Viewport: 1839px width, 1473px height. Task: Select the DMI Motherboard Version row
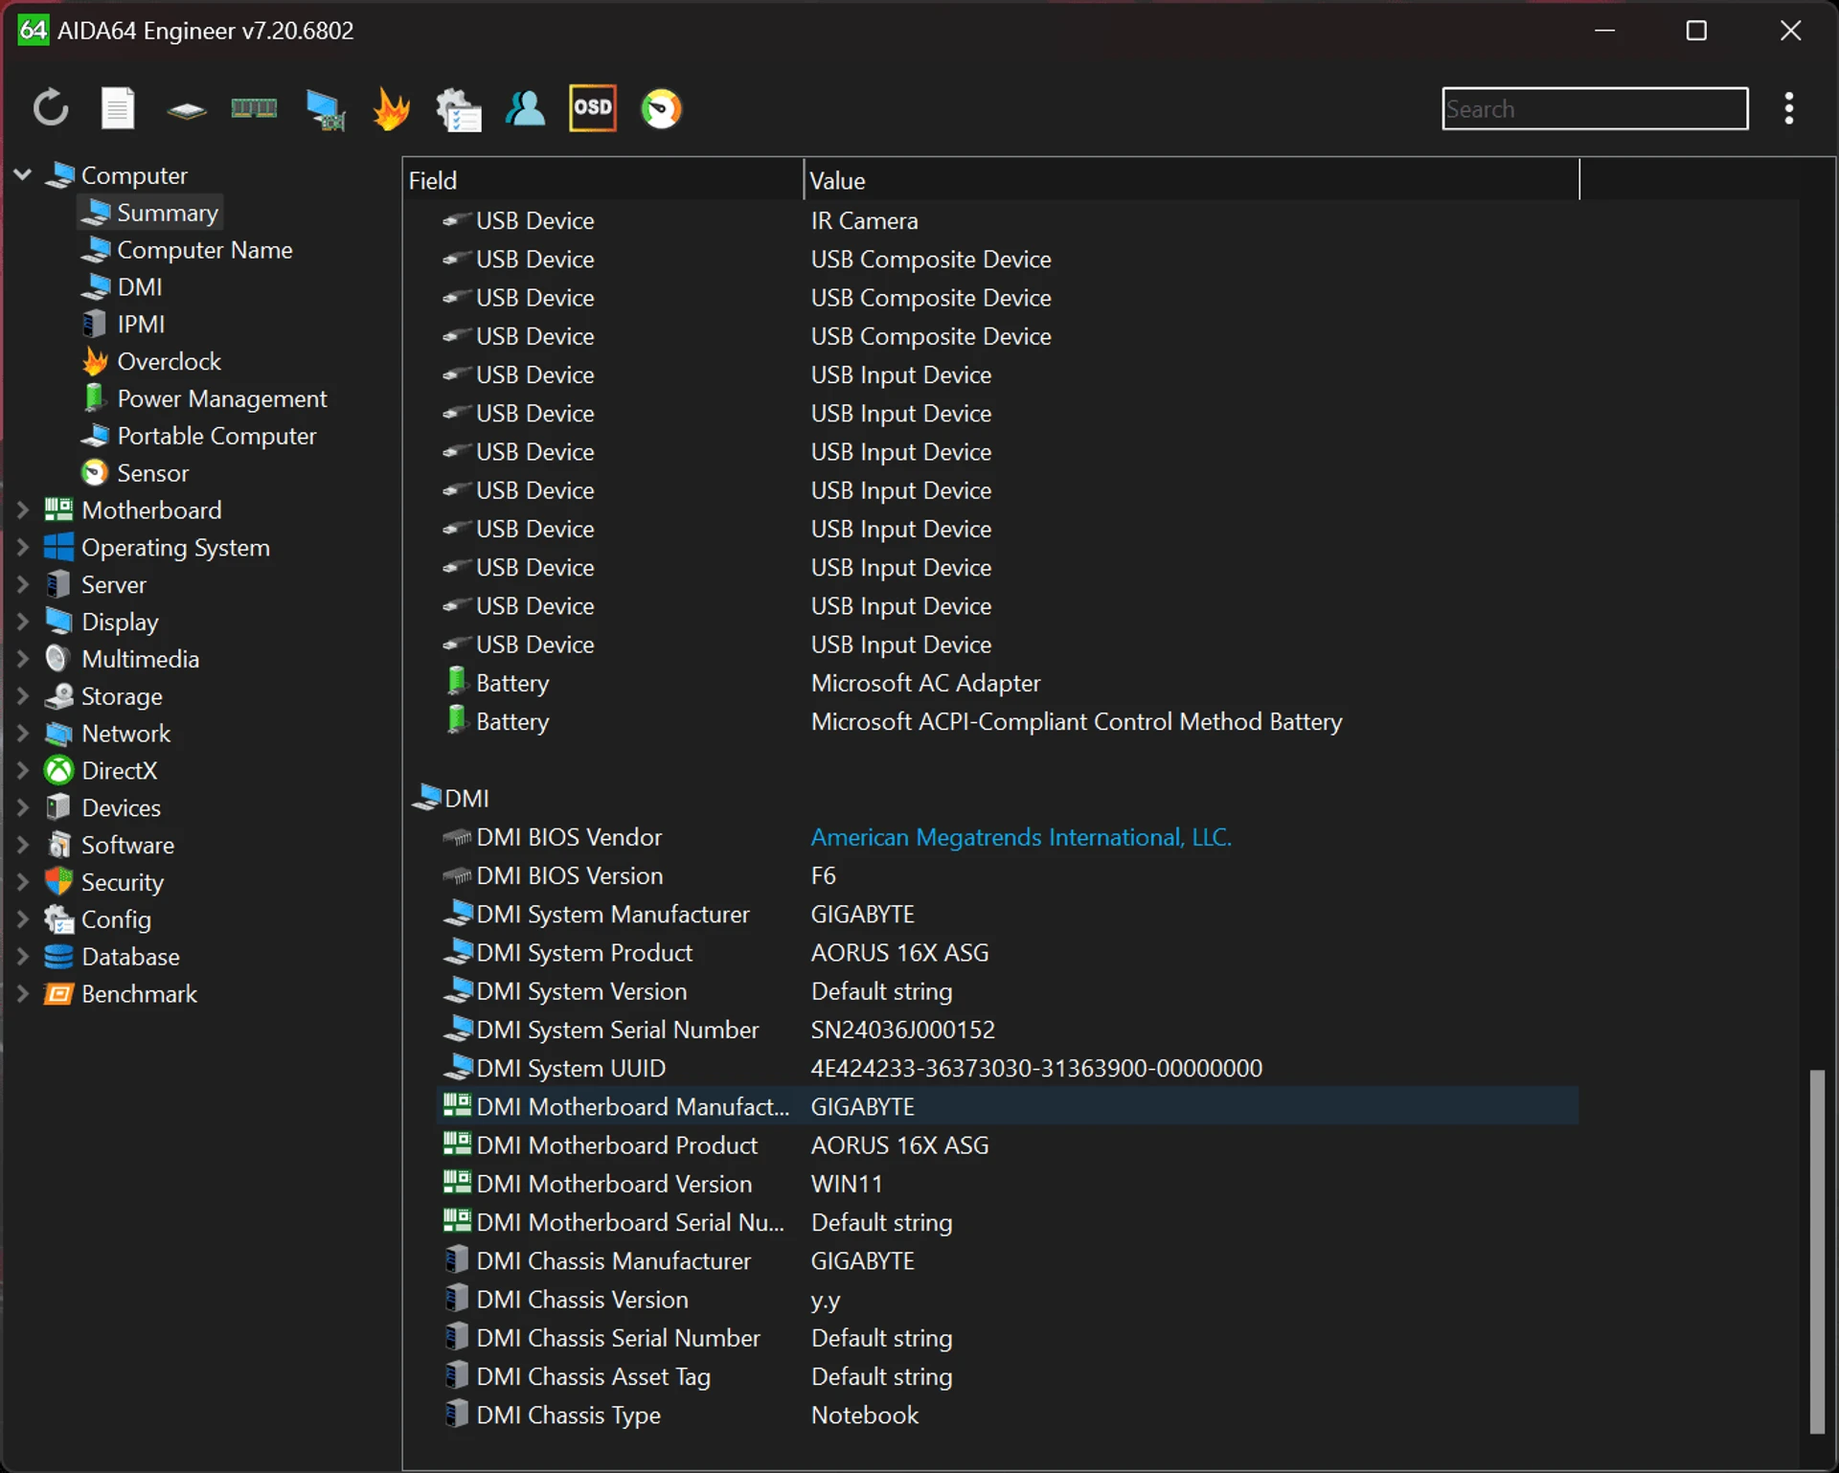point(1008,1184)
